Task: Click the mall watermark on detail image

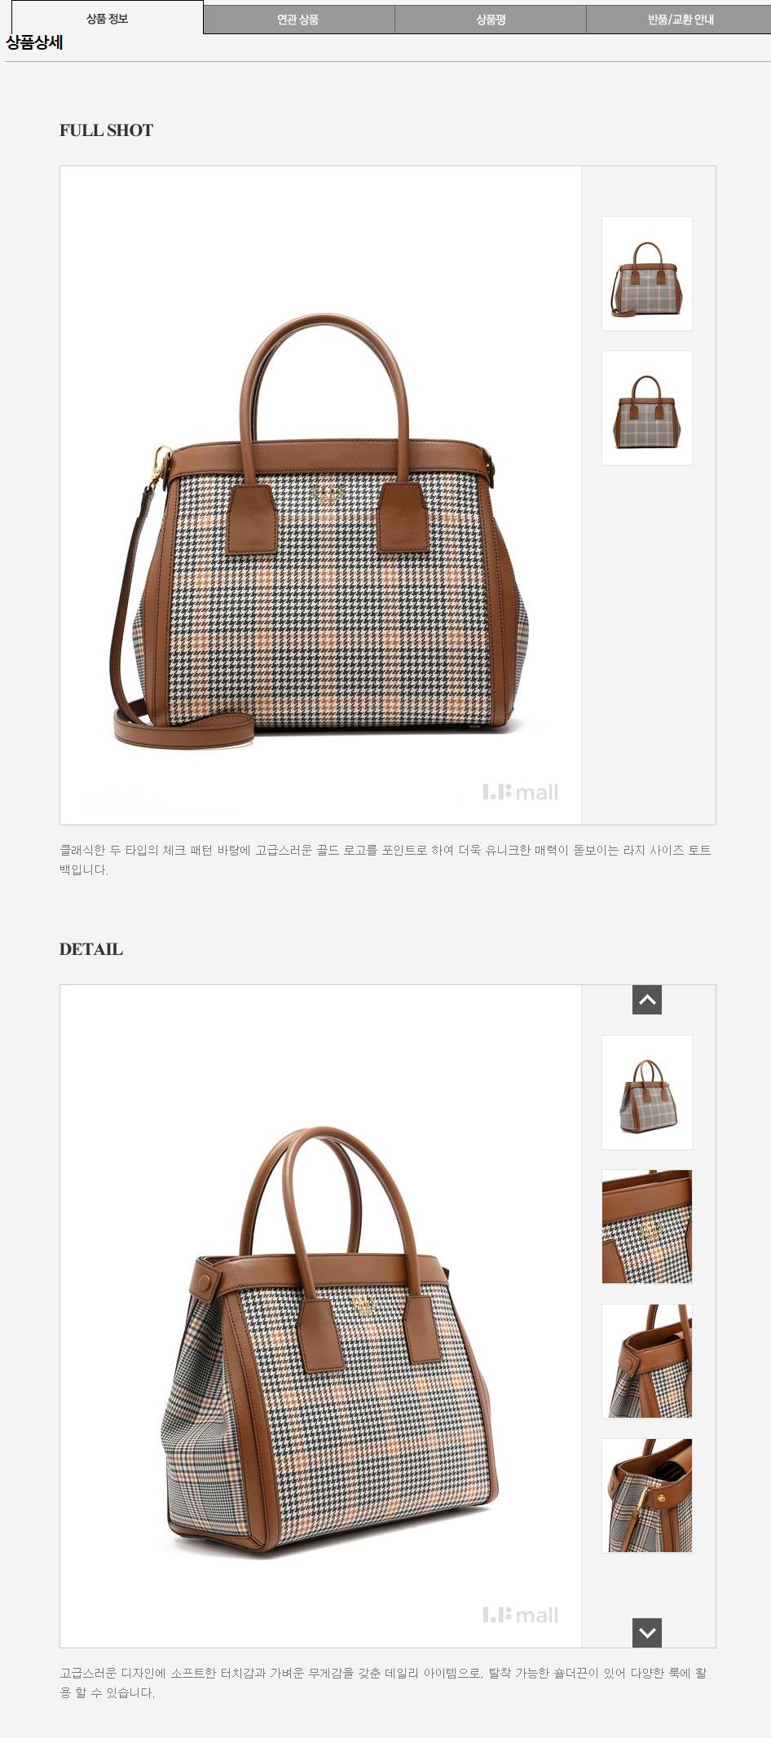Action: click(521, 1615)
